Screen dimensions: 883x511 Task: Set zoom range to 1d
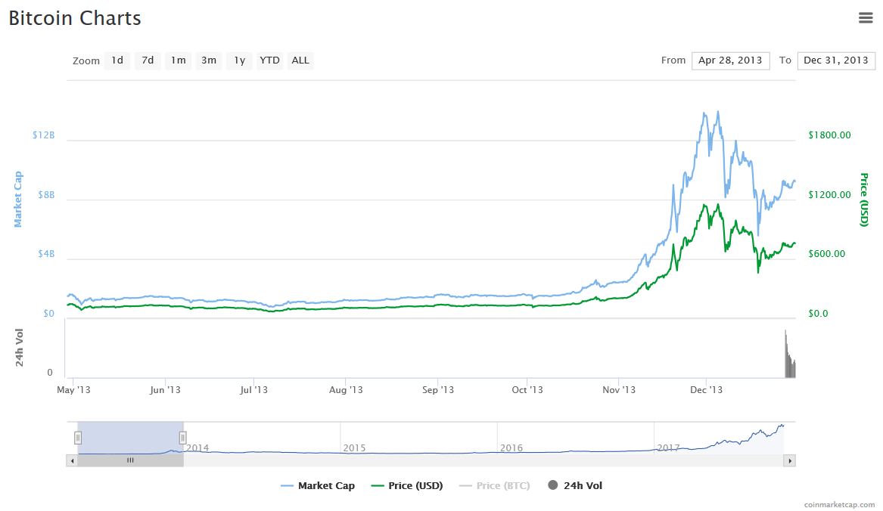click(x=117, y=60)
